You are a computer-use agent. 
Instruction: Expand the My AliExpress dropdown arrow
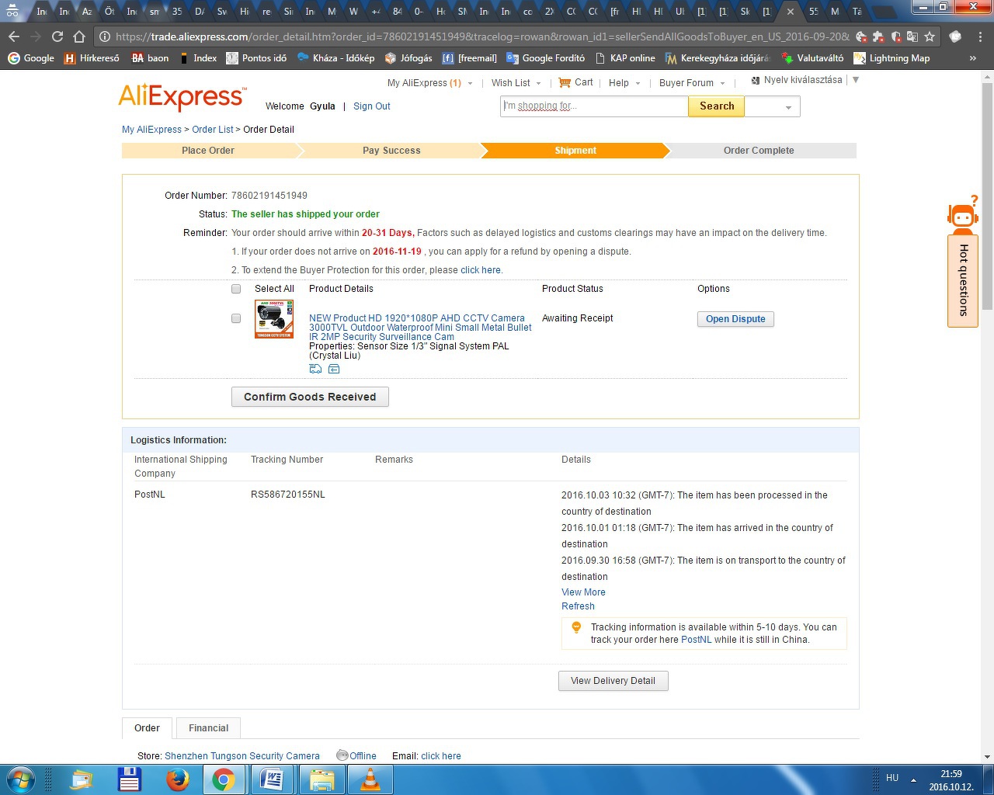[x=470, y=84]
